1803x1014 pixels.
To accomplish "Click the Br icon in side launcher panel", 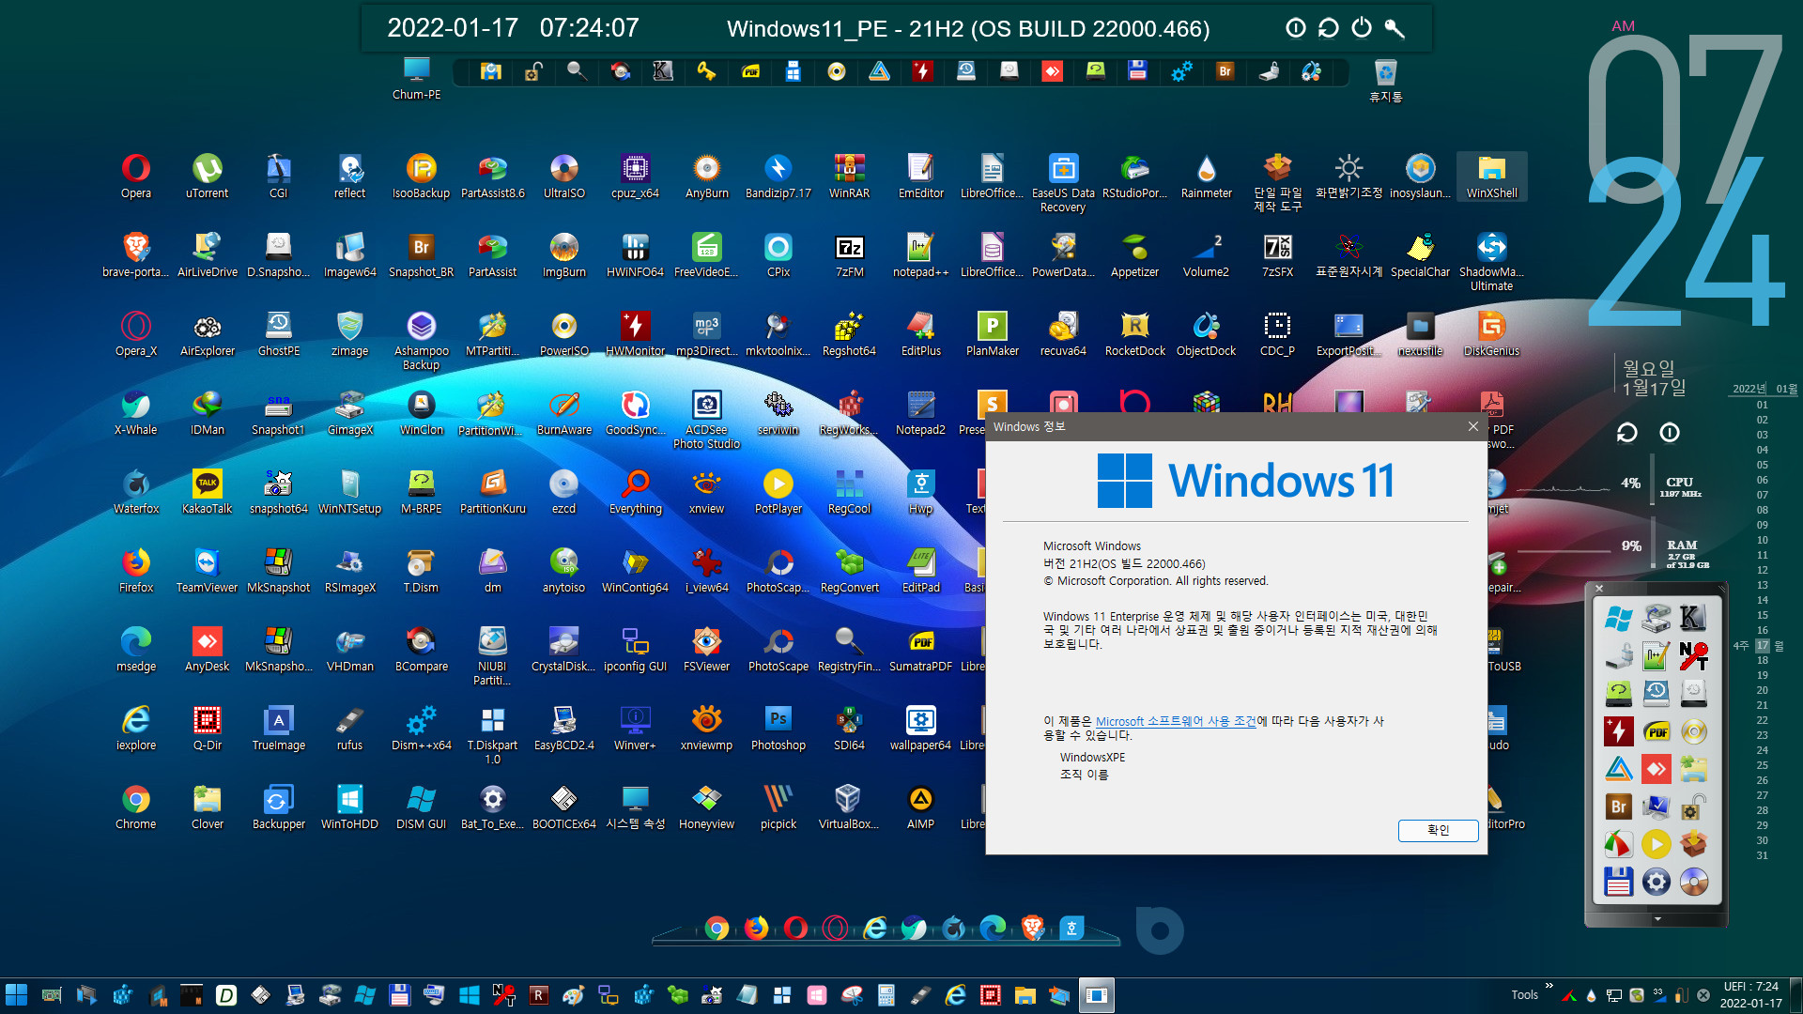I will 1619,807.
